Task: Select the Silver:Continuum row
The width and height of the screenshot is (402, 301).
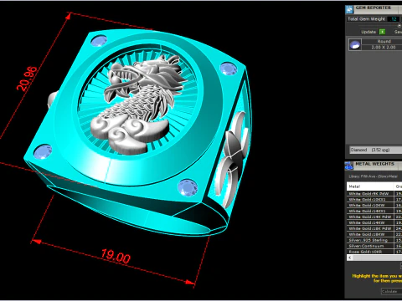Action: click(374, 246)
